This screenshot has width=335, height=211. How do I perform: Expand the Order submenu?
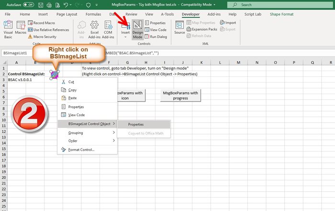pyautogui.click(x=88, y=141)
